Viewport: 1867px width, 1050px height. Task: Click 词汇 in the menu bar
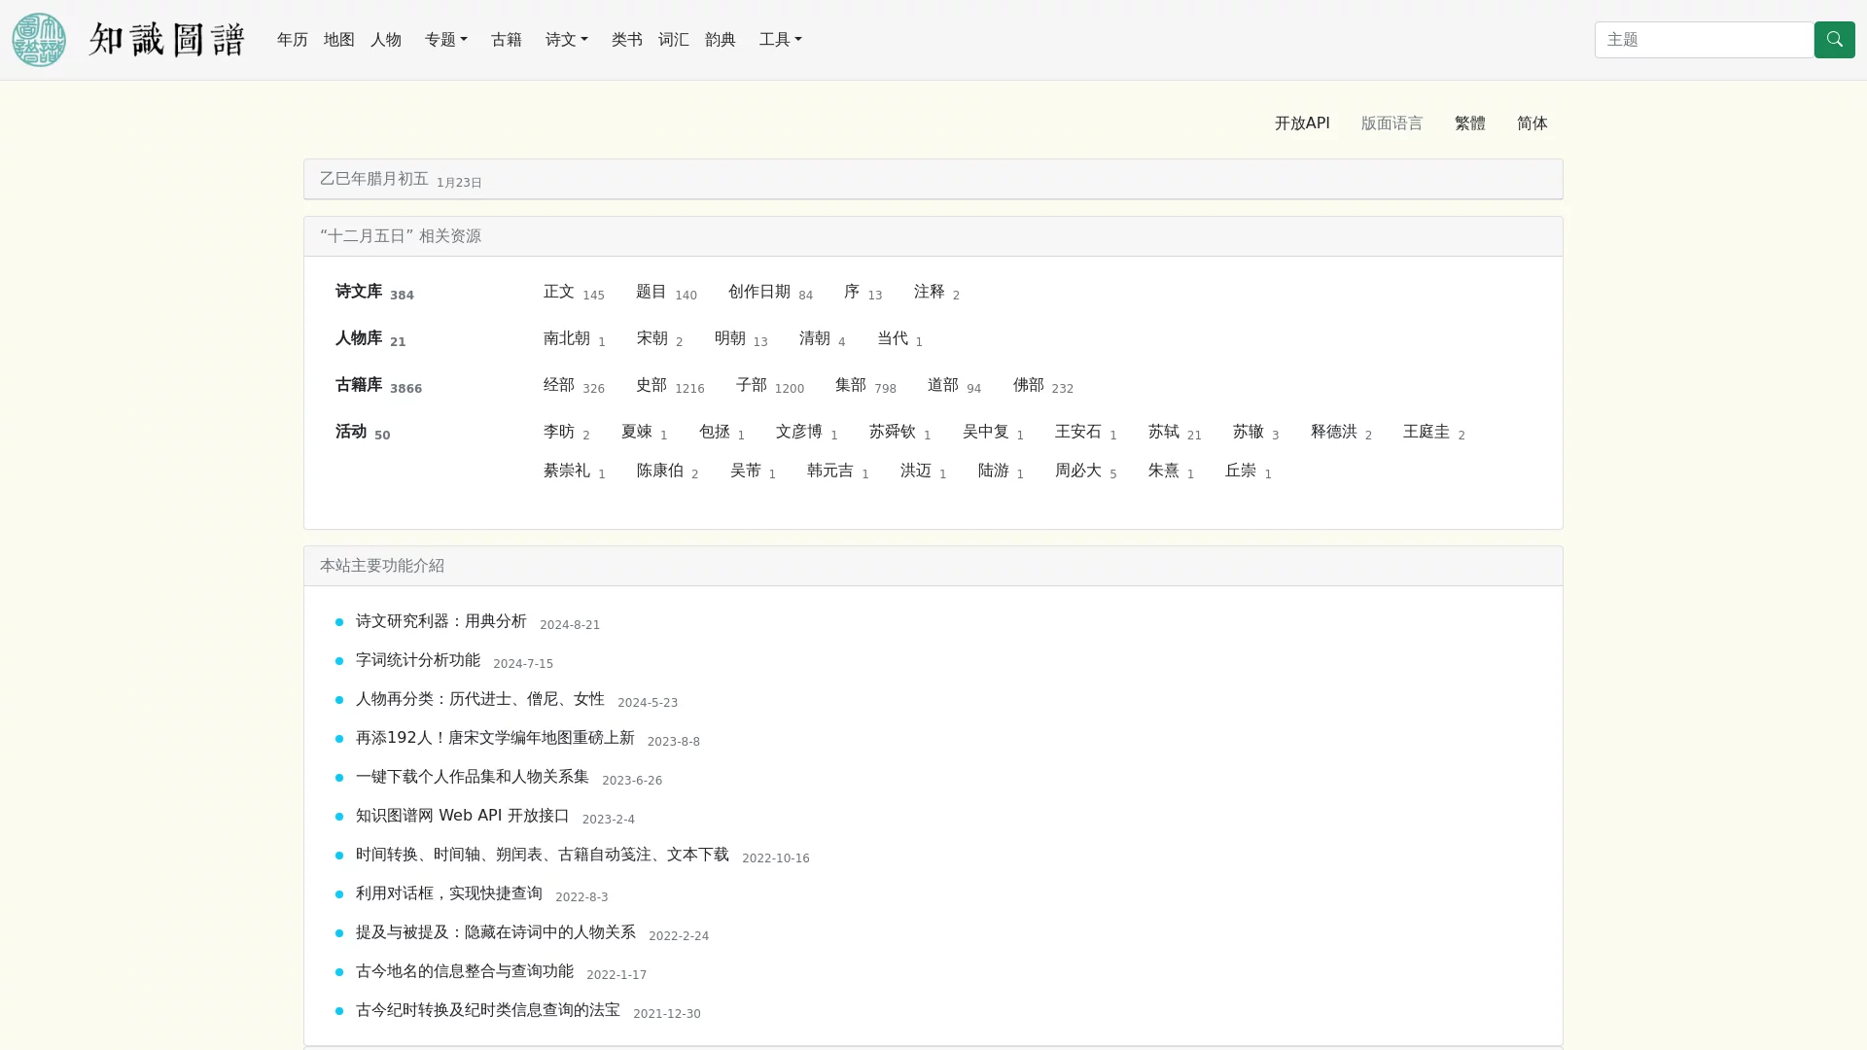(673, 39)
